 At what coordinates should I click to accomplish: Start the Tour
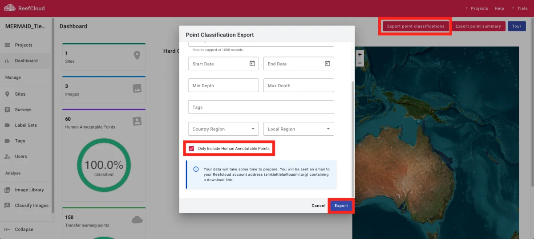click(517, 26)
